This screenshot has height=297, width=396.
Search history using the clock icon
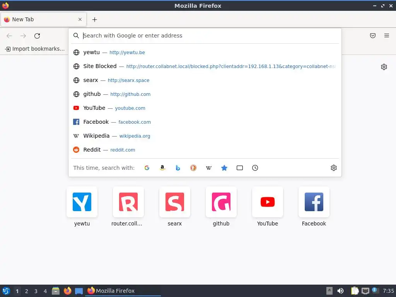tap(255, 168)
